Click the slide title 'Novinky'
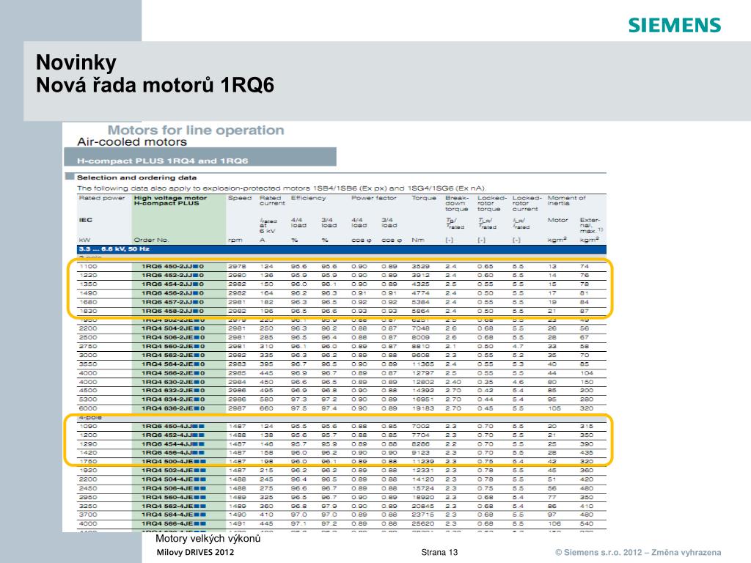The image size is (751, 563). pyautogui.click(x=76, y=63)
